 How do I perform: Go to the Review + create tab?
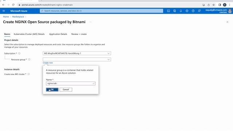pyautogui.click(x=79, y=34)
